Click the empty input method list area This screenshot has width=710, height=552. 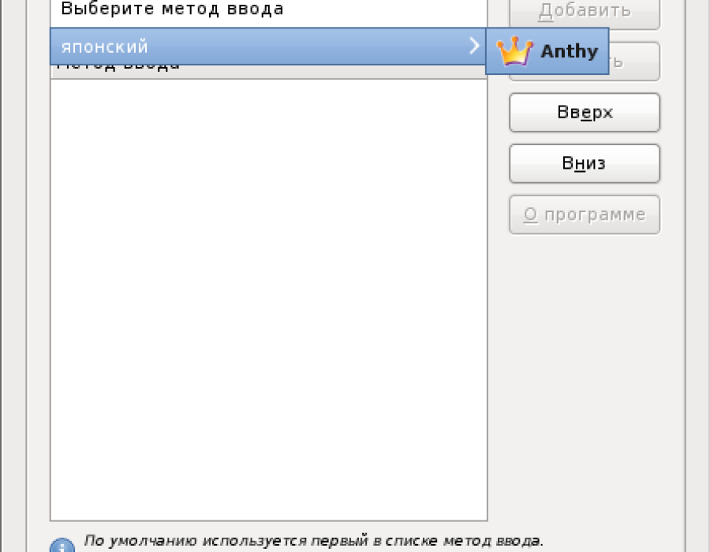coord(268,300)
